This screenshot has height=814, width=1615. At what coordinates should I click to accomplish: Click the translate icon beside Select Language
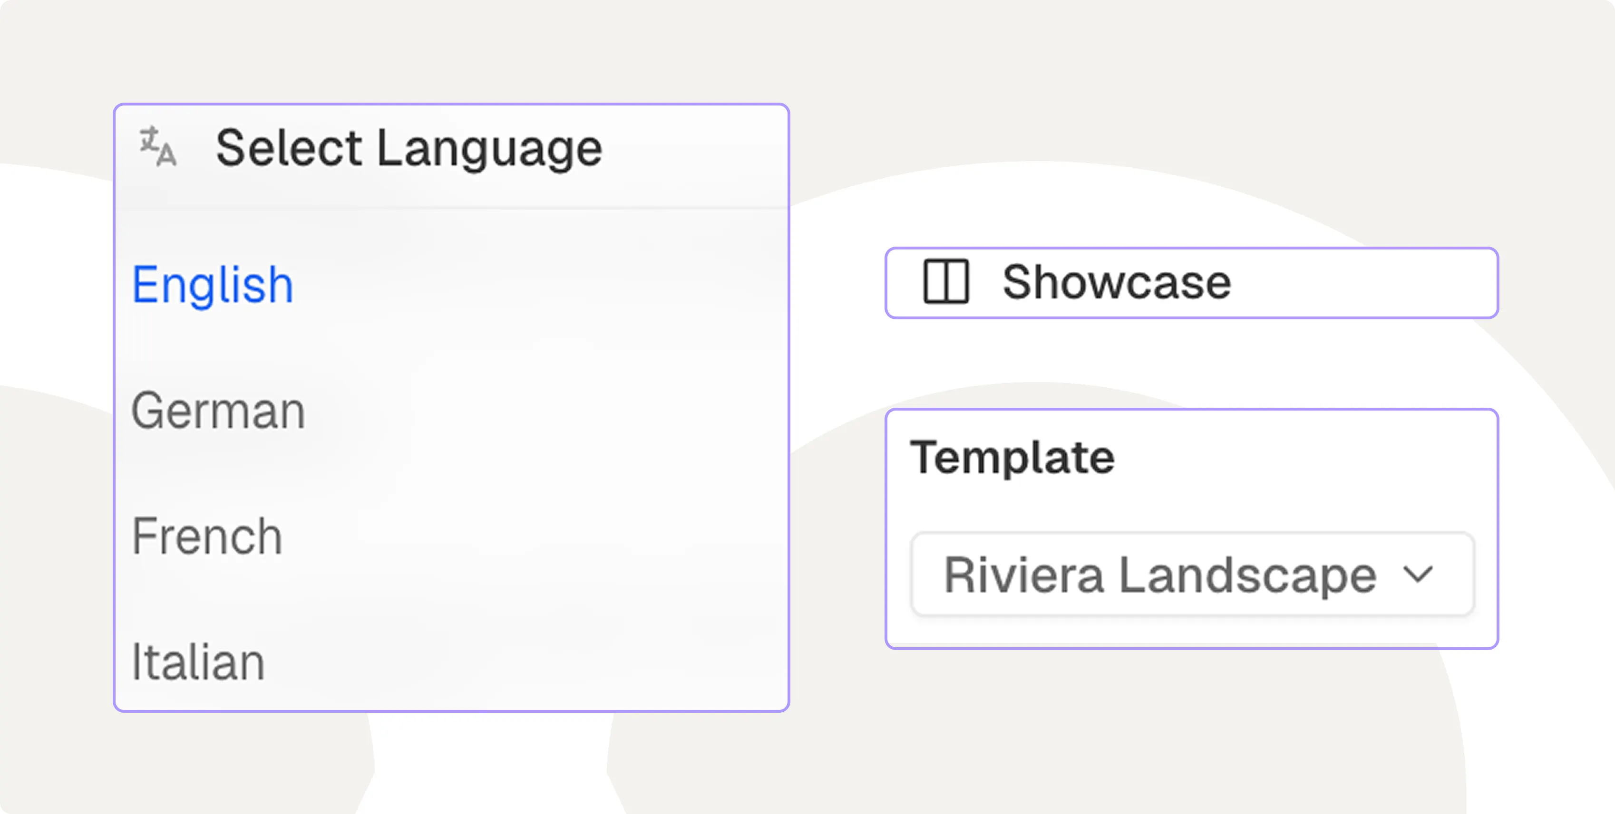click(157, 147)
